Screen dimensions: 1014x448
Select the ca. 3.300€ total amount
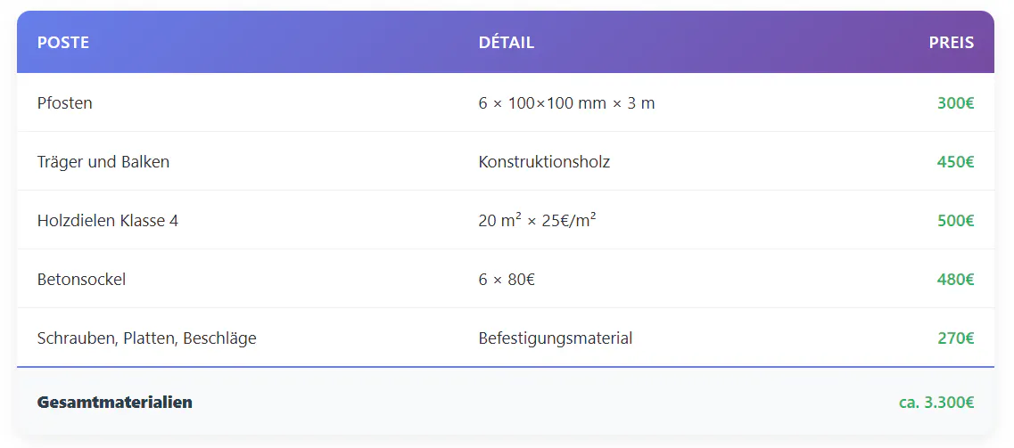coord(936,403)
